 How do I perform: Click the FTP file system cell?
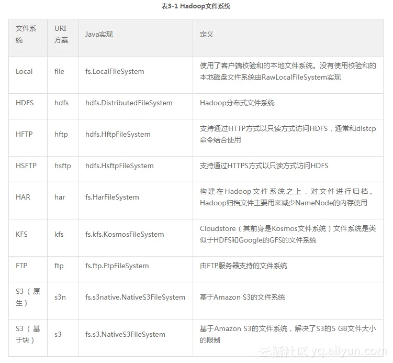[x=28, y=269]
